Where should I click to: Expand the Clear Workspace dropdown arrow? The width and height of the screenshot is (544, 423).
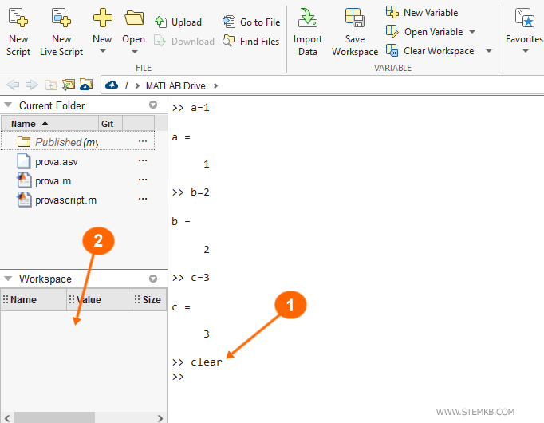pyautogui.click(x=488, y=51)
